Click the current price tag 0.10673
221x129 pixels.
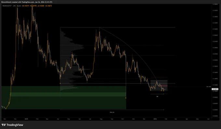(x=215, y=89)
